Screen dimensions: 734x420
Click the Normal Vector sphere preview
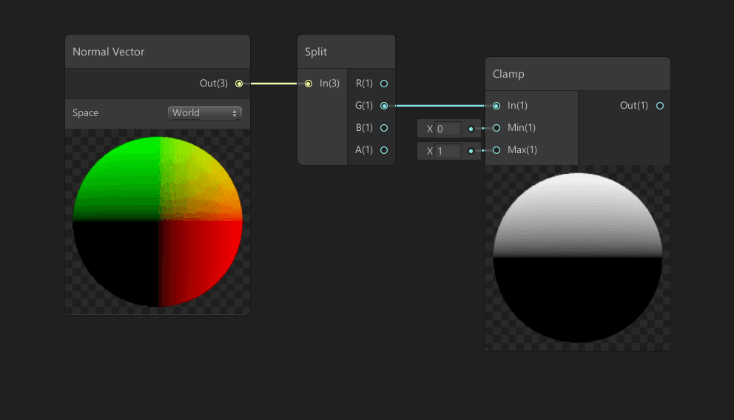tap(158, 222)
